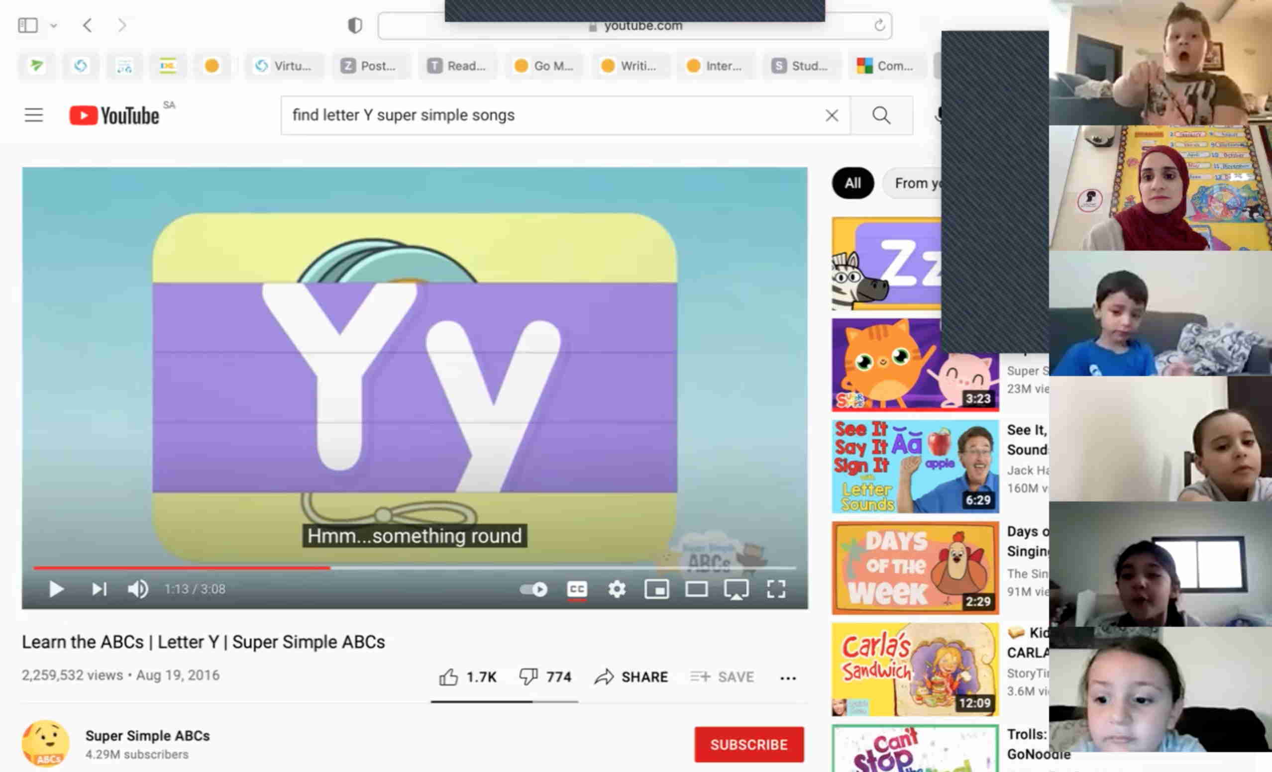The width and height of the screenshot is (1272, 772).
Task: Select boy in blue shirt video tile
Action: 1161,313
